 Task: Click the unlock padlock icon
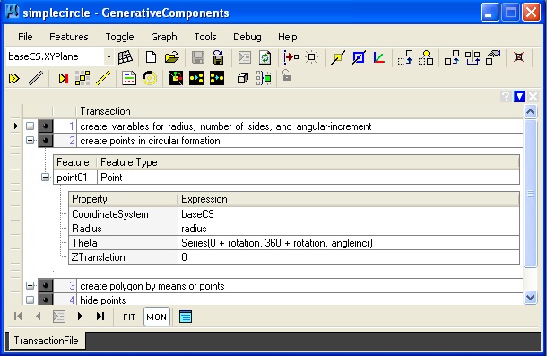(286, 75)
